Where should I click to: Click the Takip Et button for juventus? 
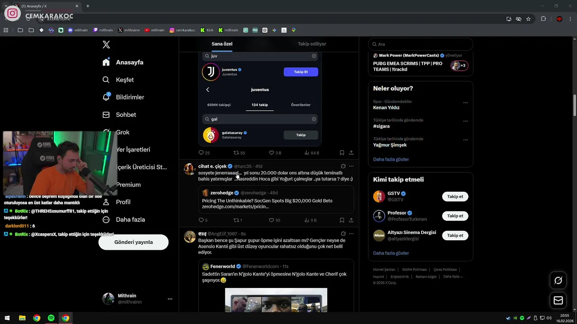301,72
